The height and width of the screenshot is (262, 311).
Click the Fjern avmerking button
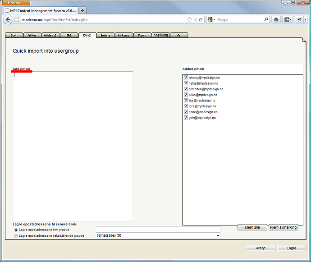[283, 227]
